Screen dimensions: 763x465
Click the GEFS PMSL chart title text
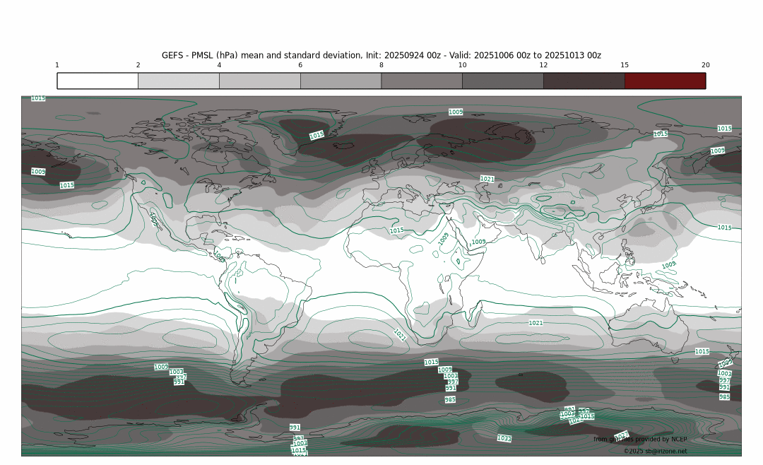coord(381,55)
